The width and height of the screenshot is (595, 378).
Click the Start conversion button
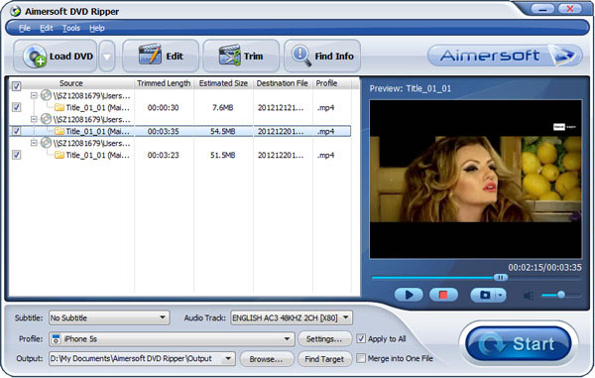pyautogui.click(x=519, y=344)
